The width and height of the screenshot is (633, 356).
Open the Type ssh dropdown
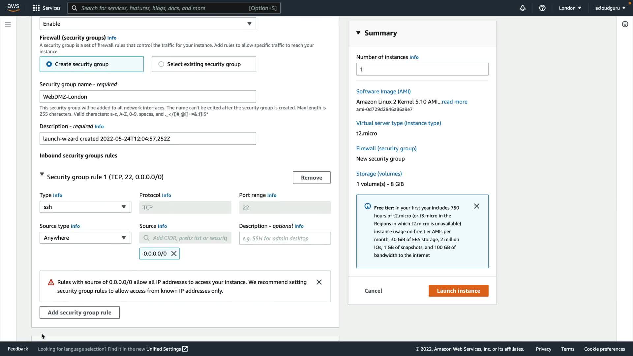[85, 207]
